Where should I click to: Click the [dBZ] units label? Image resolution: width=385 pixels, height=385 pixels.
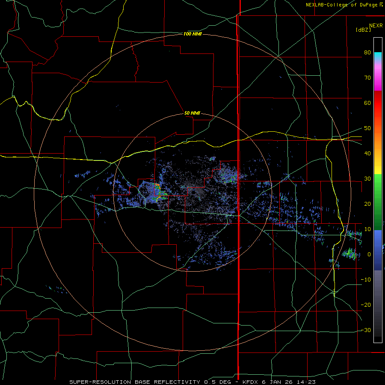pyautogui.click(x=363, y=30)
